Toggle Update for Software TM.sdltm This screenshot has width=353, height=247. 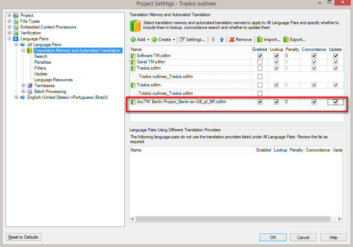pyautogui.click(x=336, y=56)
